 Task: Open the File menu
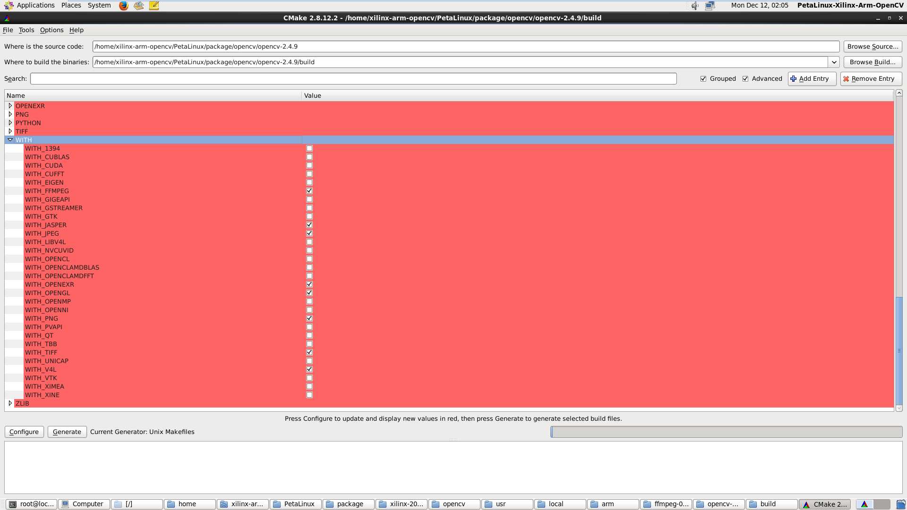pyautogui.click(x=8, y=30)
